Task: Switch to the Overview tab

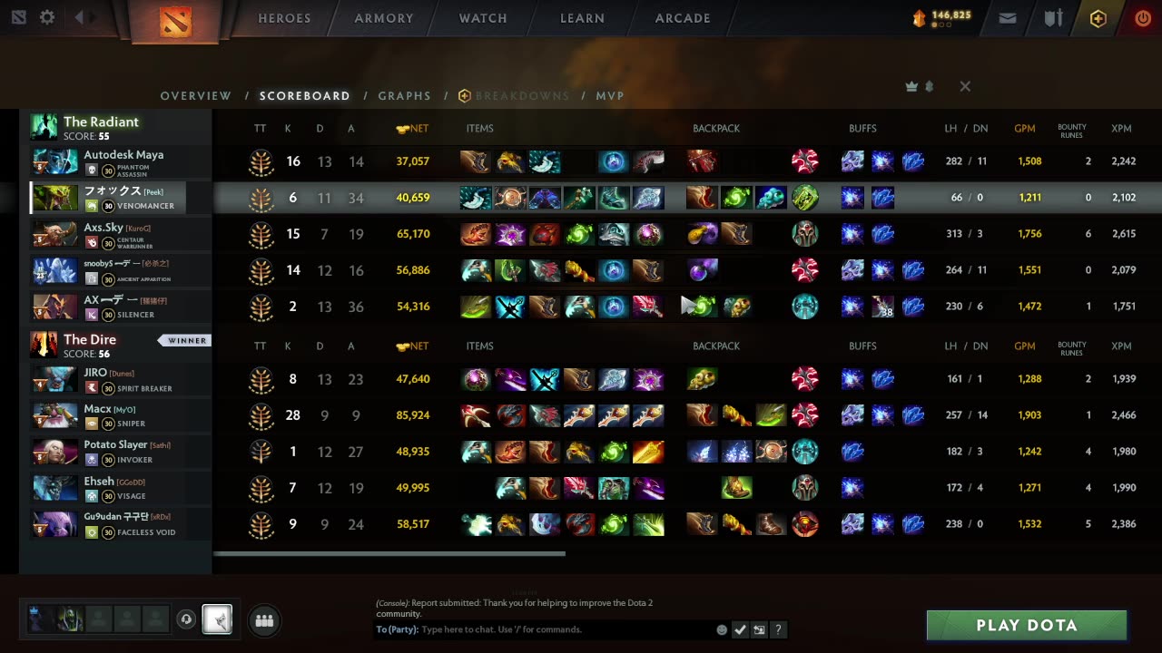Action: [x=196, y=96]
